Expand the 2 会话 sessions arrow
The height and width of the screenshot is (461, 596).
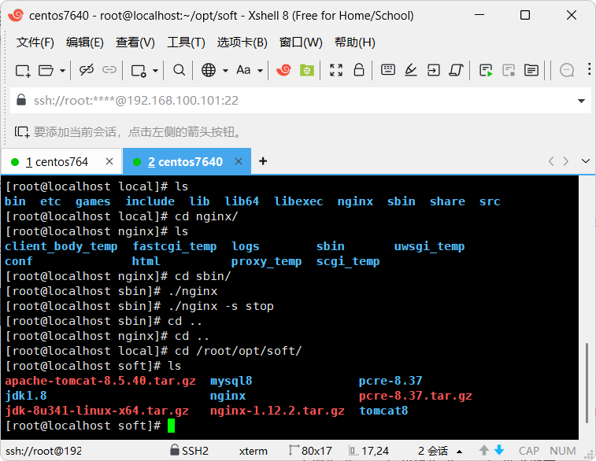pyautogui.click(x=459, y=452)
